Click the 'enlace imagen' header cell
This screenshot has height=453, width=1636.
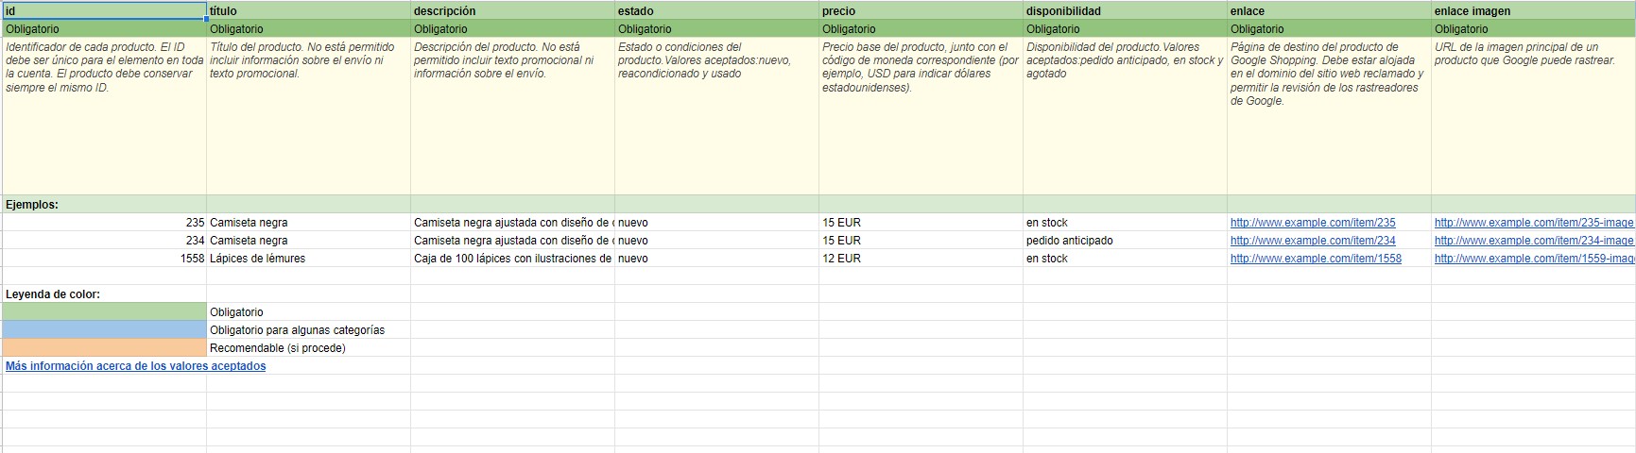tap(1533, 11)
